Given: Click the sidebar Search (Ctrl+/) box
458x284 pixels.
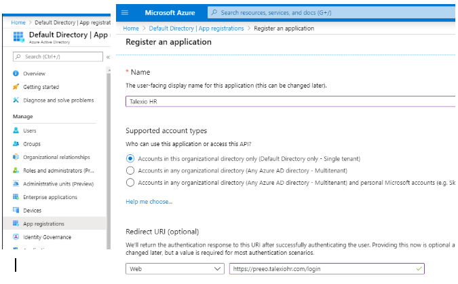Looking at the screenshot, I should pyautogui.click(x=58, y=56).
